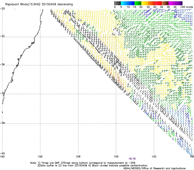194x170 pixels.
Task: Click the "0" label under the color bar
Action: (x=115, y=7)
